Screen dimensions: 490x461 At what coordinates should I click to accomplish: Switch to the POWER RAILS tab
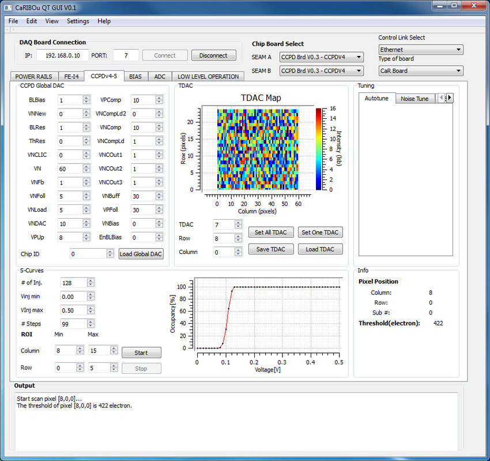[34, 77]
